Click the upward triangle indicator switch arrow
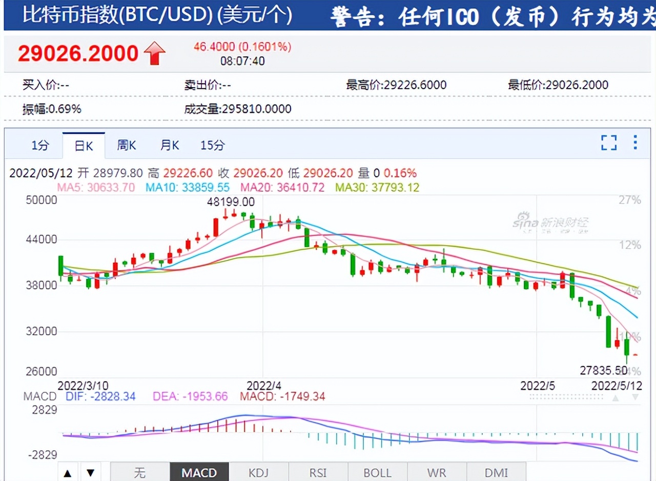The height and width of the screenshot is (481, 656). (x=67, y=472)
